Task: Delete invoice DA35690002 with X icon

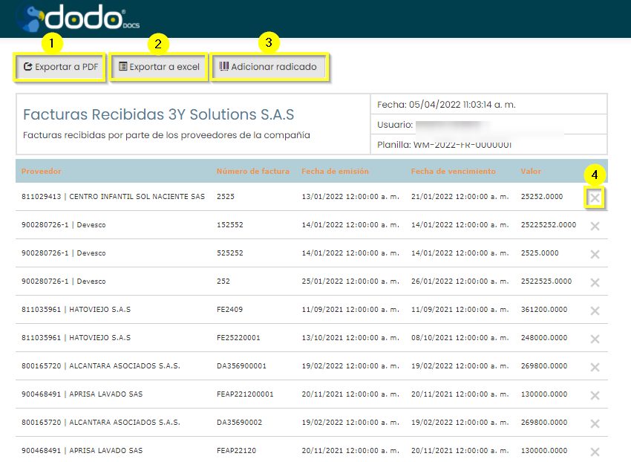Action: (x=595, y=423)
